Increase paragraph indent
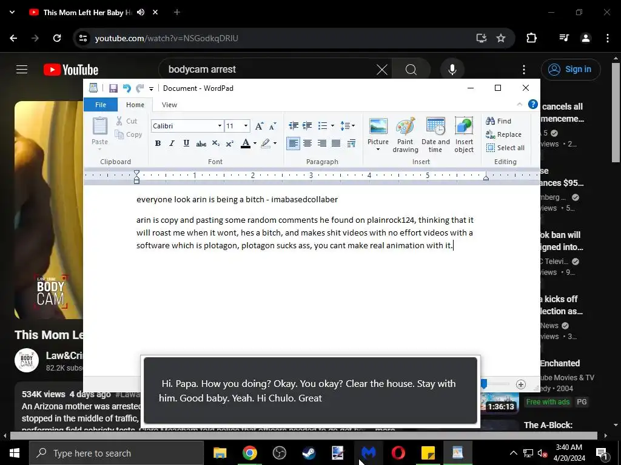 click(x=307, y=126)
